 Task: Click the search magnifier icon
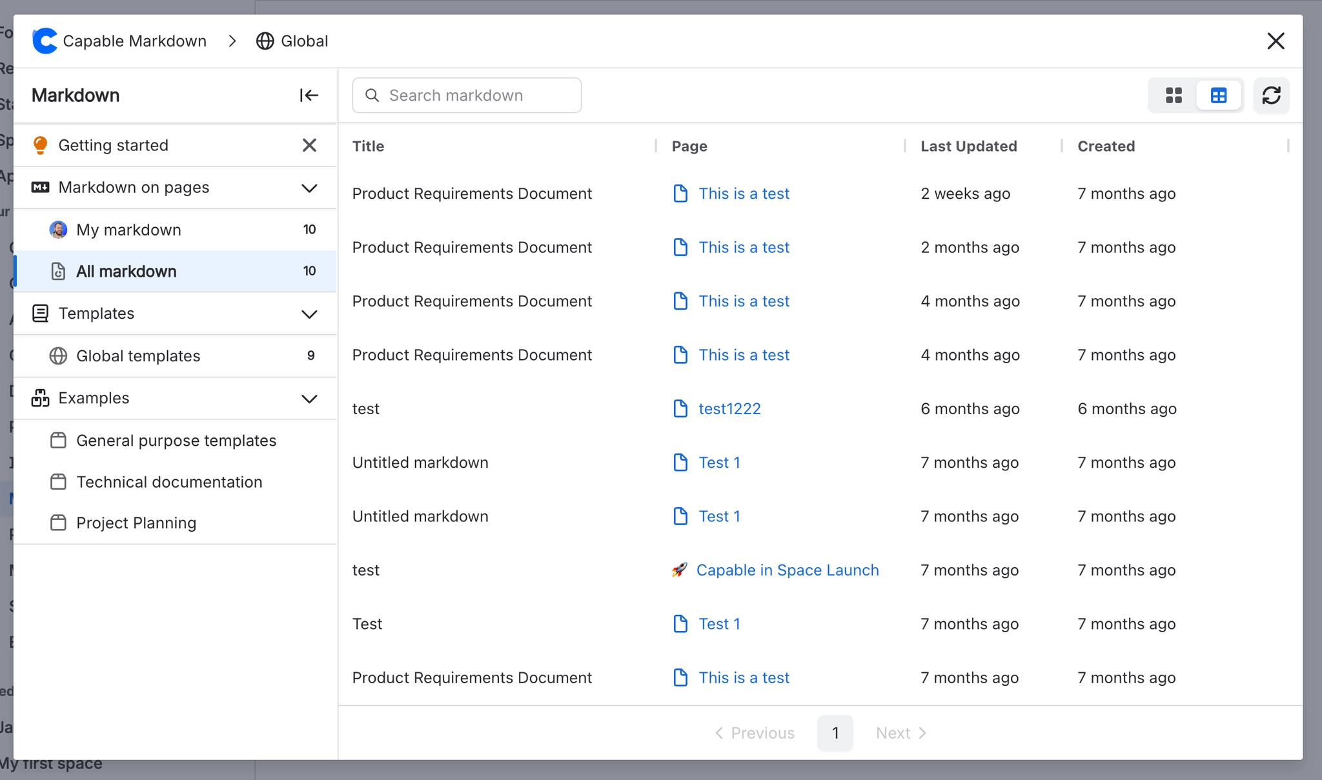(372, 95)
